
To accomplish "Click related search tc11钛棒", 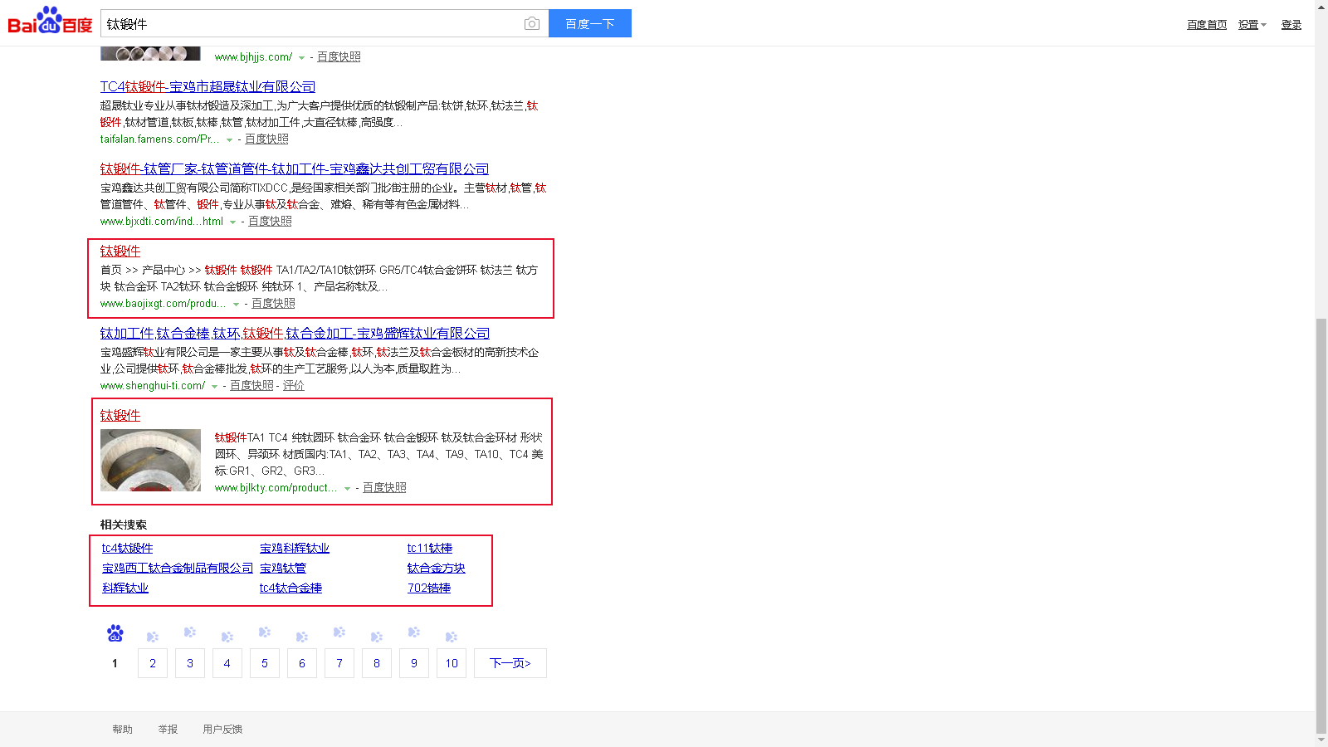I will pyautogui.click(x=430, y=548).
